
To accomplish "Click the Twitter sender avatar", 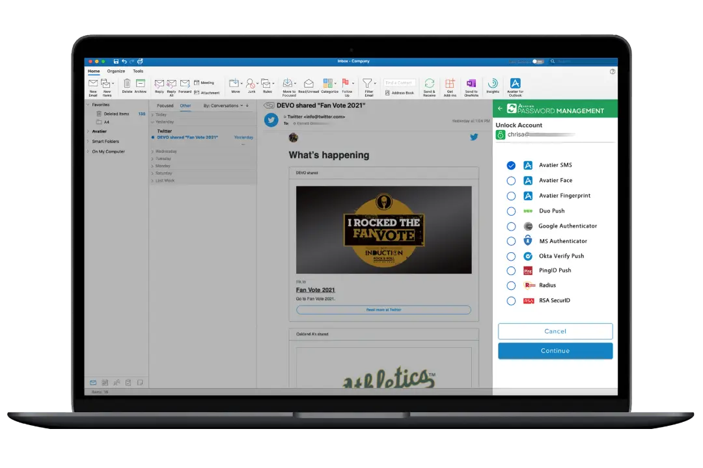I will pyautogui.click(x=271, y=120).
